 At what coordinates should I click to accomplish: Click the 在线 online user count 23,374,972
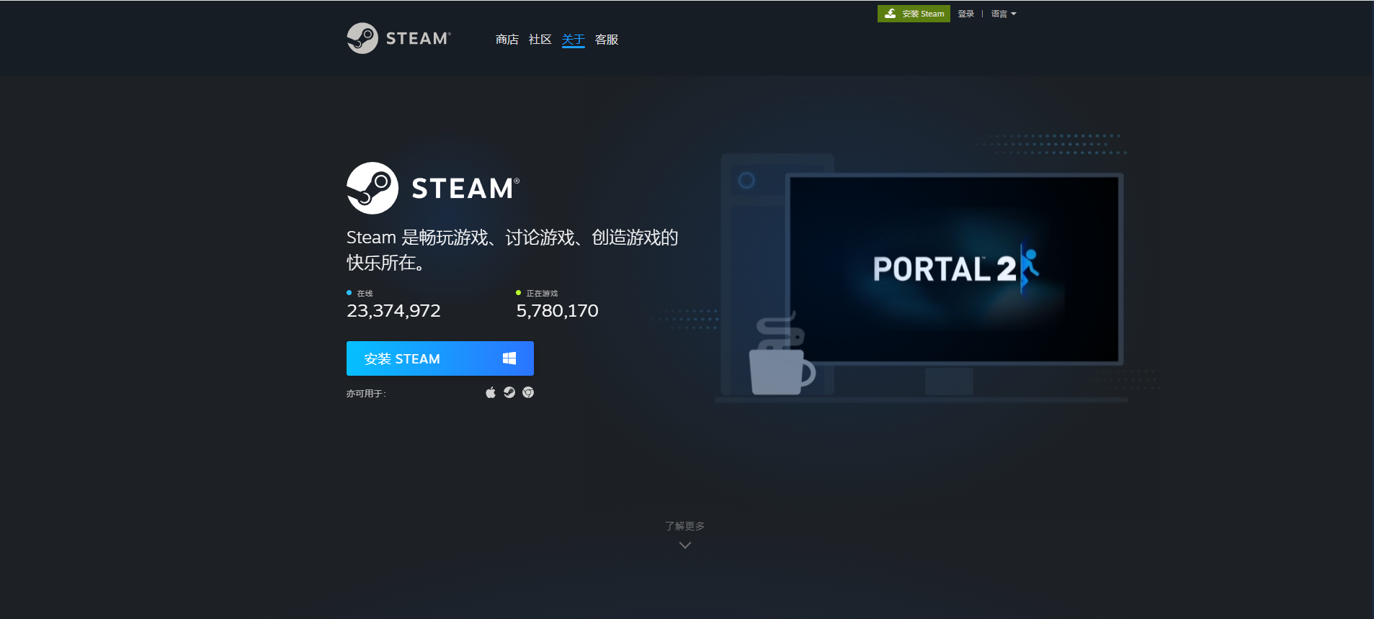pyautogui.click(x=393, y=310)
